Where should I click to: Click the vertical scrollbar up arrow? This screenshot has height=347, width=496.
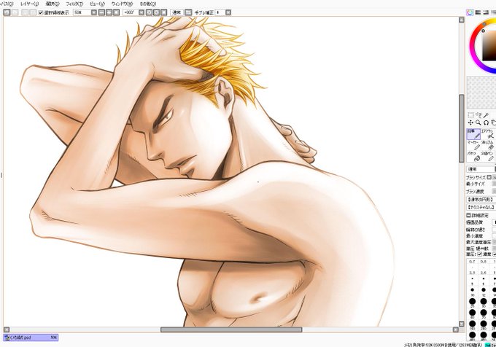point(462,20)
